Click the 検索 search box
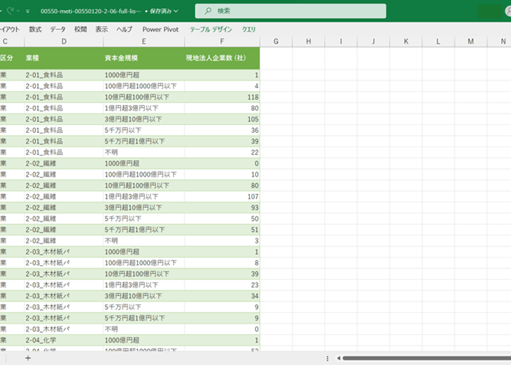 (x=290, y=11)
